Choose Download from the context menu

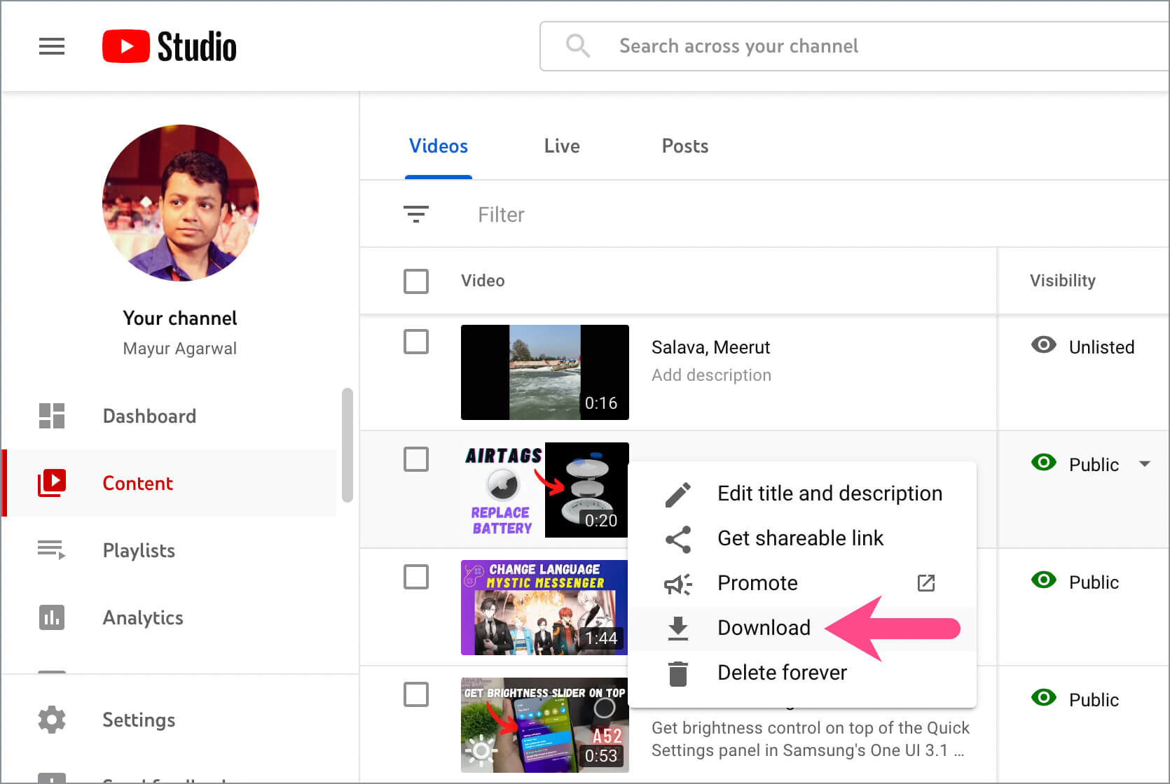[x=764, y=628]
